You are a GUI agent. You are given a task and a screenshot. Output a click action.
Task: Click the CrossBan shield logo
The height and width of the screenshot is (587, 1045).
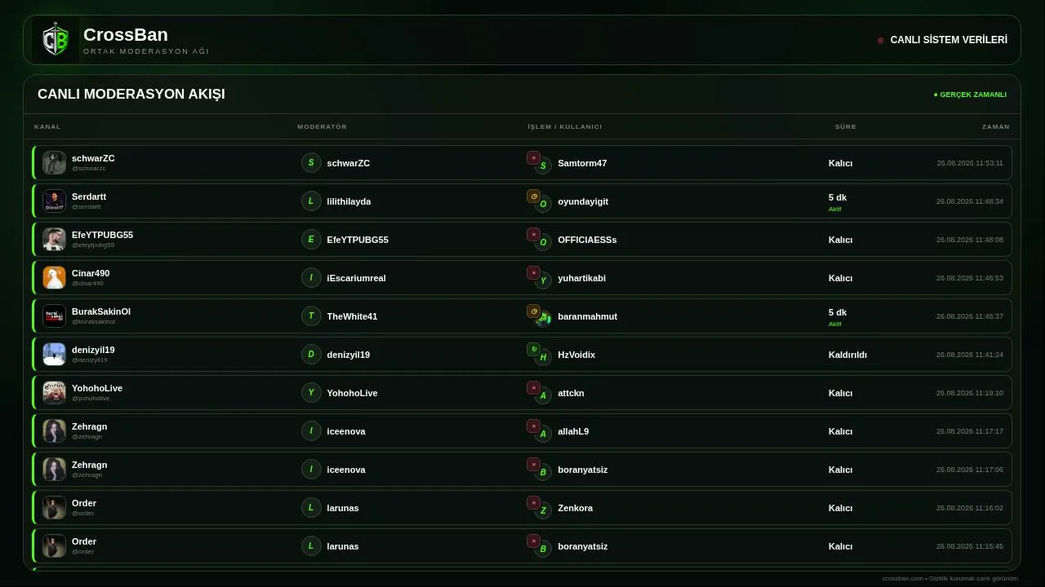[x=56, y=40]
